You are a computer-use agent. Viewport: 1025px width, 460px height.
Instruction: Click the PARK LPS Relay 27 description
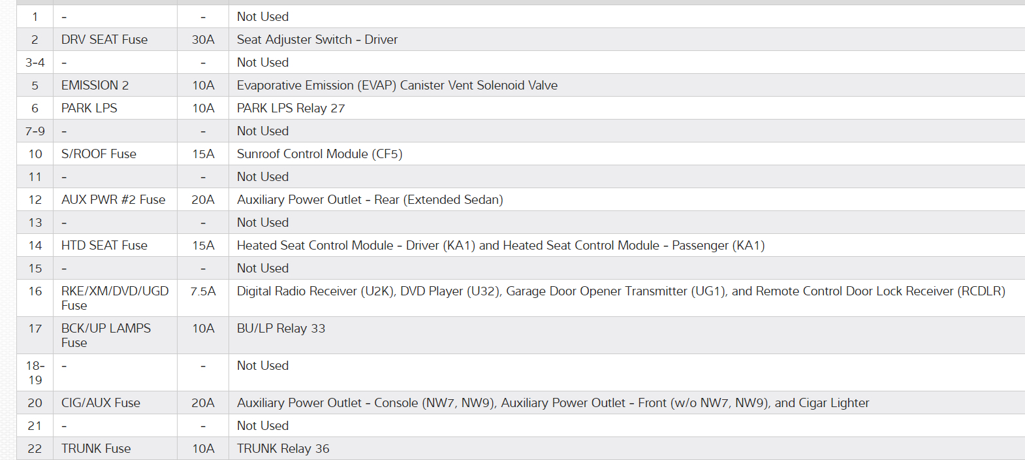[x=291, y=108]
